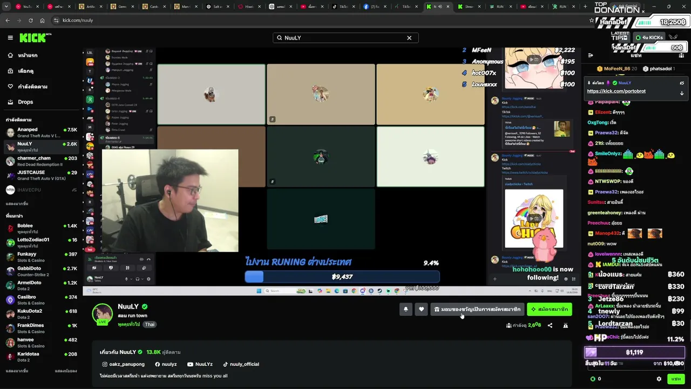
Task: Switch to the Hiwd browser tab
Action: 250,6
